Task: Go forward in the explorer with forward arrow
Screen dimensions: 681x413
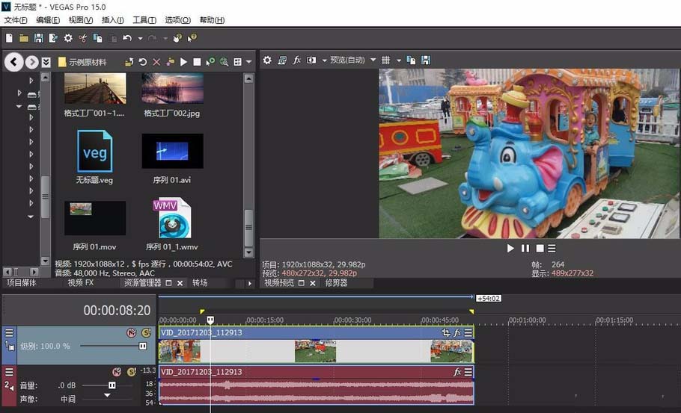Action: click(x=31, y=62)
